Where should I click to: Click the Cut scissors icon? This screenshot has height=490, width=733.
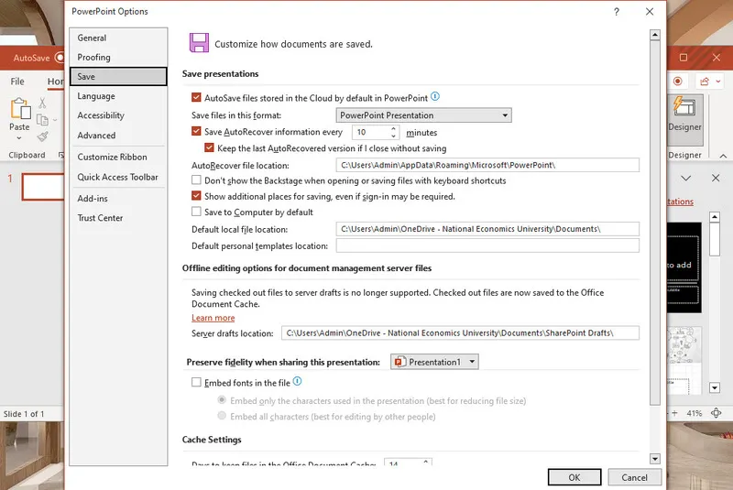(x=42, y=103)
